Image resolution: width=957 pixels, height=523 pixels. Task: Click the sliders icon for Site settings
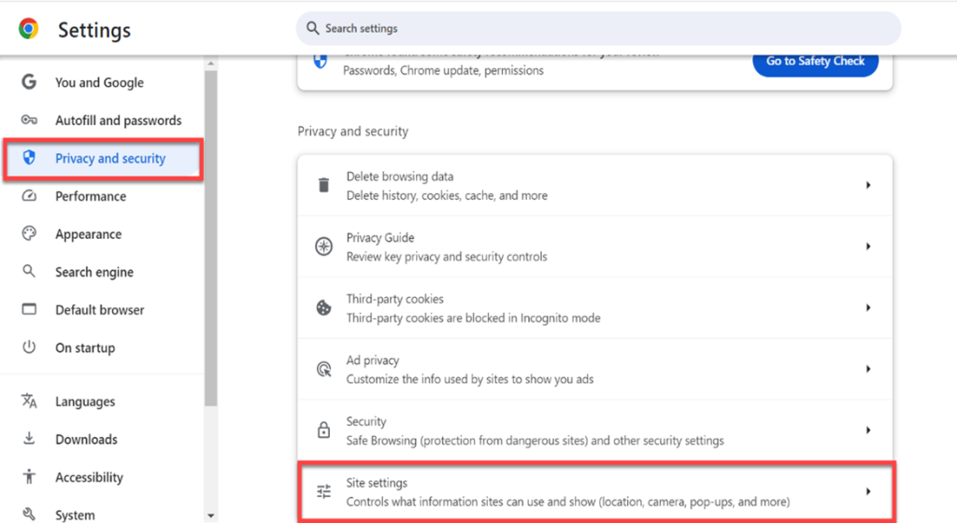tap(323, 491)
